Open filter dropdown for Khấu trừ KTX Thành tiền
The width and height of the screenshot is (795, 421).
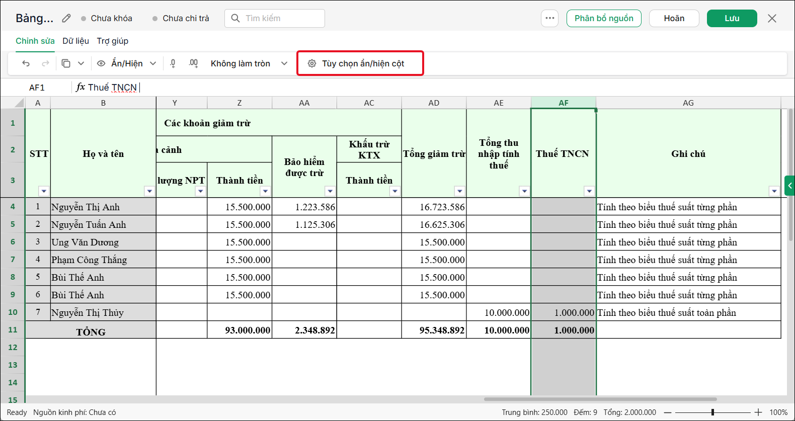pos(395,191)
